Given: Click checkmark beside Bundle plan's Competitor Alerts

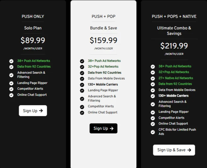Looking at the screenshot, I should click(82, 107).
